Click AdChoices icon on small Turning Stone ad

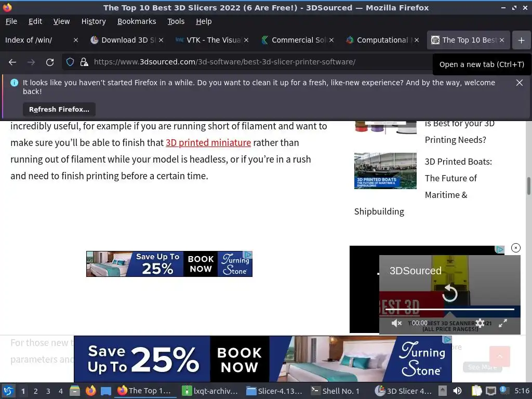coord(248,255)
